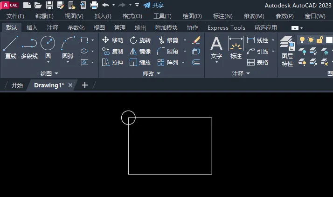Click the AutoCAD application logo button
This screenshot has height=197, width=333.
click(x=10, y=5)
